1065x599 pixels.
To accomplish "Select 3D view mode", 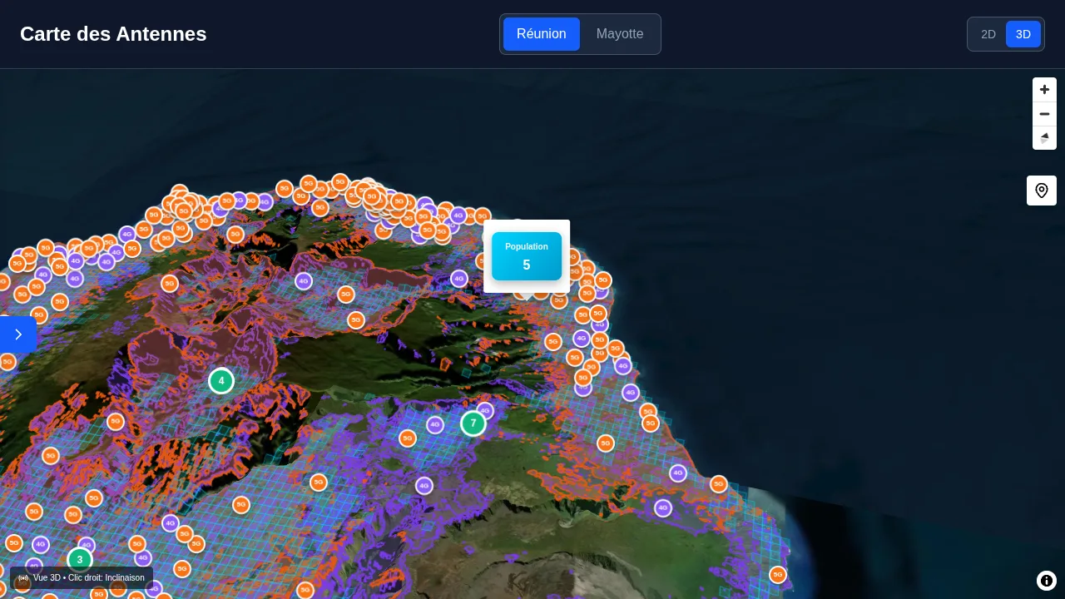I will (x=1023, y=34).
